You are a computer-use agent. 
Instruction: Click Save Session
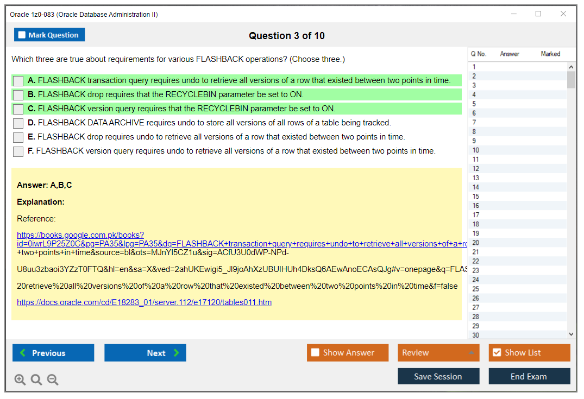(x=438, y=376)
